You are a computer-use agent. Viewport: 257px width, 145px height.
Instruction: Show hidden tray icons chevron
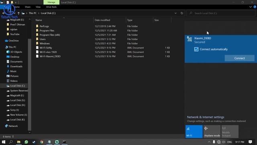(x=209, y=142)
